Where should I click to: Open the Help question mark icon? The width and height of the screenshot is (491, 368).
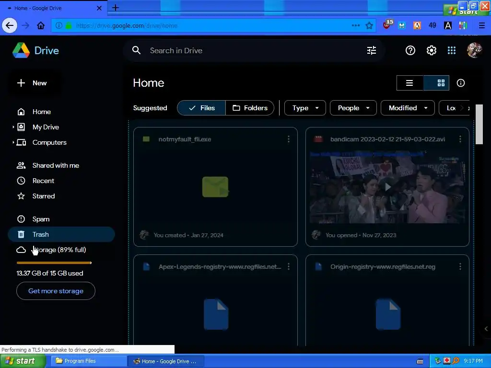[x=410, y=50]
